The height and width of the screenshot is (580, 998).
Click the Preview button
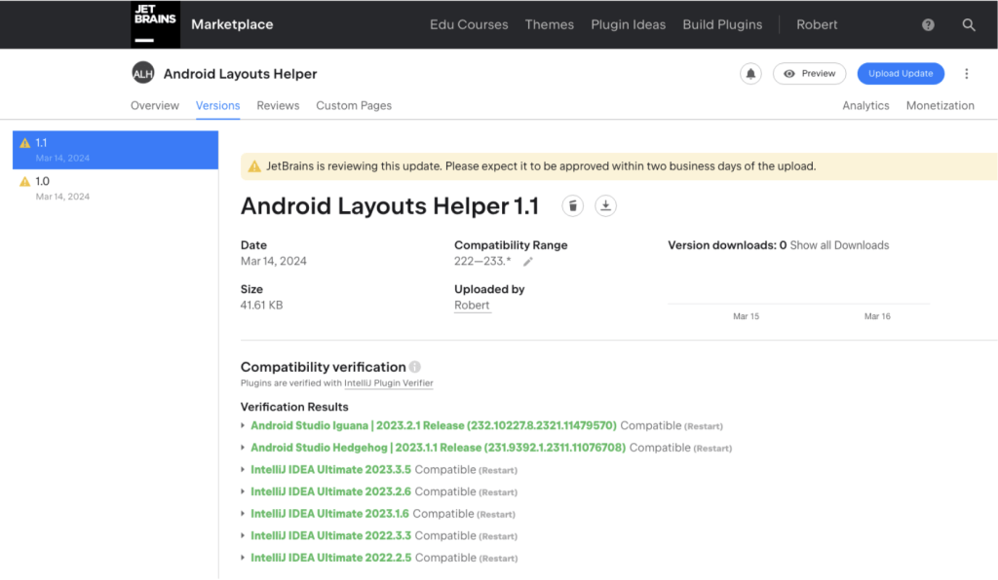809,74
